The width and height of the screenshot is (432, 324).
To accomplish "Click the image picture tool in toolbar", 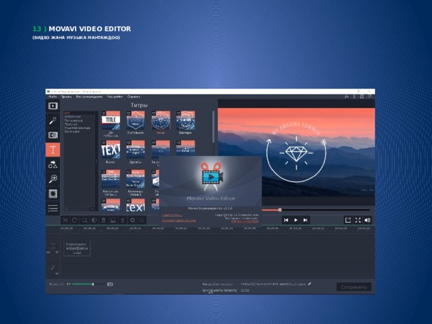I will (x=113, y=220).
